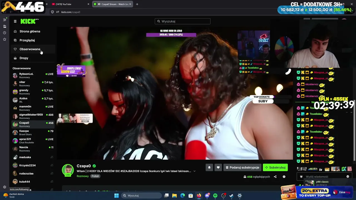356x200 pixels.
Task: Go to Strona główna
Action: click(x=30, y=31)
